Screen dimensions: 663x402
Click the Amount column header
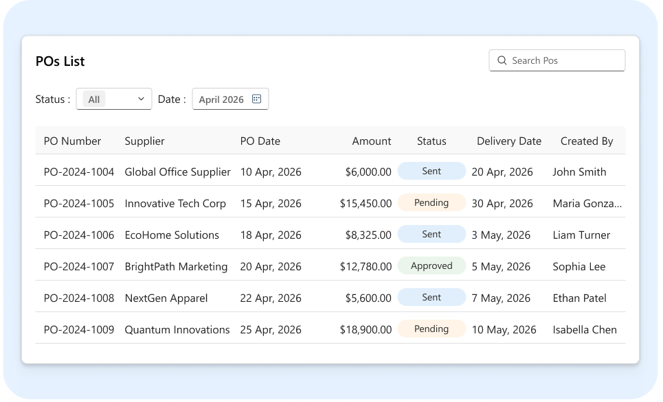(372, 141)
